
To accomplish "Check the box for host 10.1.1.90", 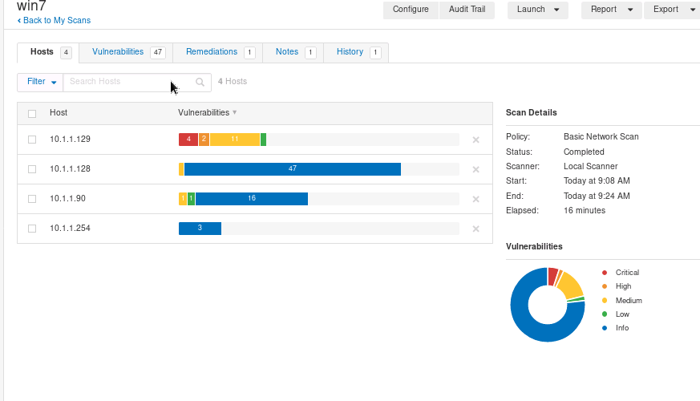I will [32, 199].
